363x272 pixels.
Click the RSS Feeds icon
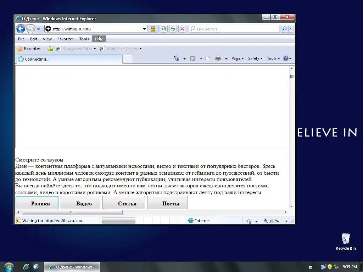(x=192, y=59)
